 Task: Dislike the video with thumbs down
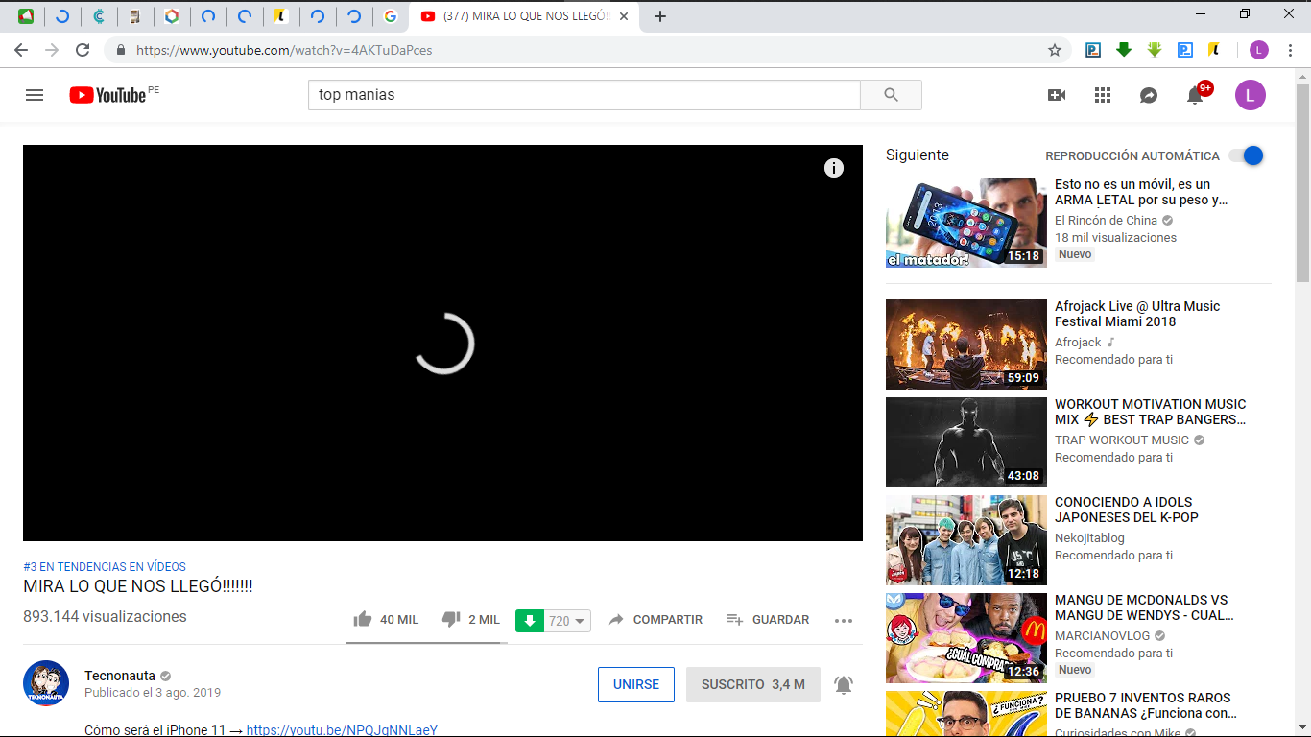[451, 620]
